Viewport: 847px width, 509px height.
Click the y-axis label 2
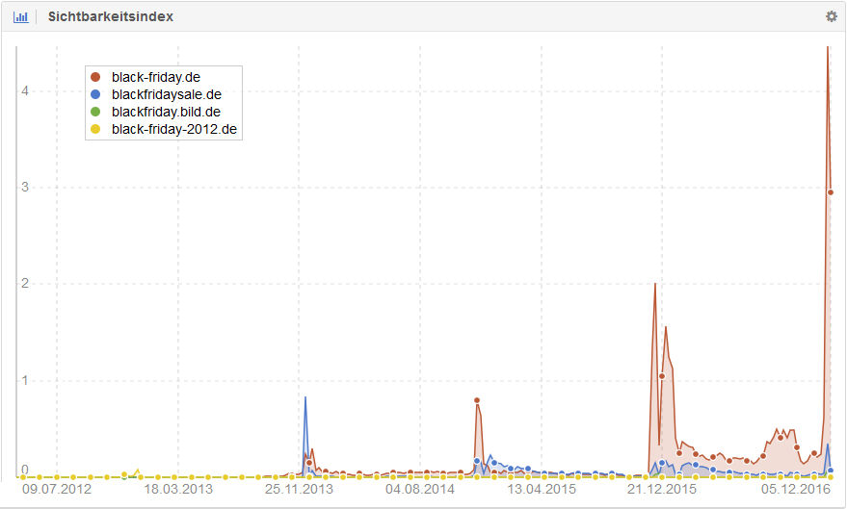(x=25, y=283)
